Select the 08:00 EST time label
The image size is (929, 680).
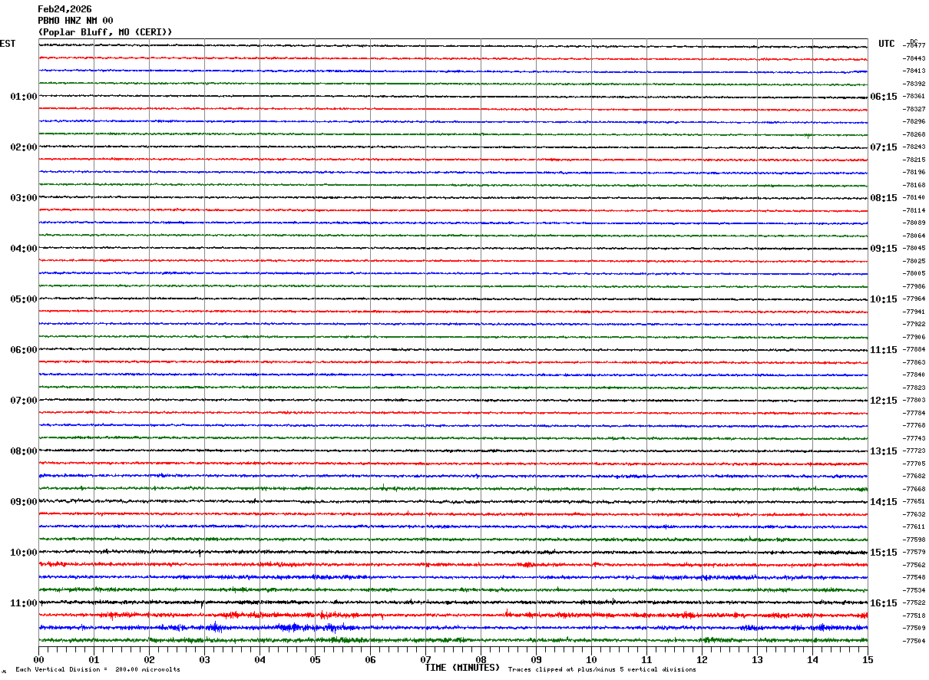click(x=24, y=451)
